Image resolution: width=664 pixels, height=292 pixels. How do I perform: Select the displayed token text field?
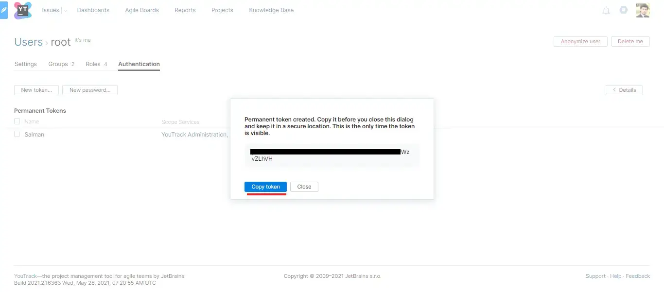(332, 155)
